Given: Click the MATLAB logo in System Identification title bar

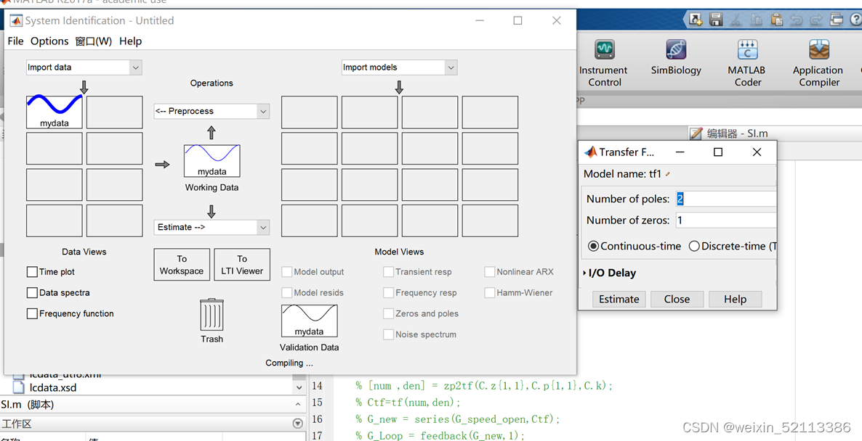Looking at the screenshot, I should click(16, 21).
